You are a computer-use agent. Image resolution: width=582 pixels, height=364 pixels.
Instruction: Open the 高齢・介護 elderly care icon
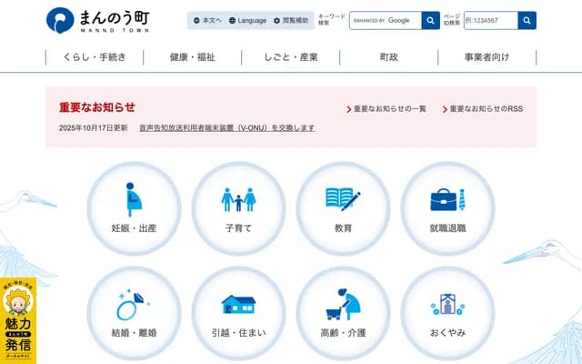[343, 312]
